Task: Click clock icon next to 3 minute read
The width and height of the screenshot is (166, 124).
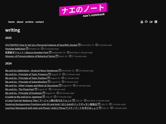Action: coord(50,89)
